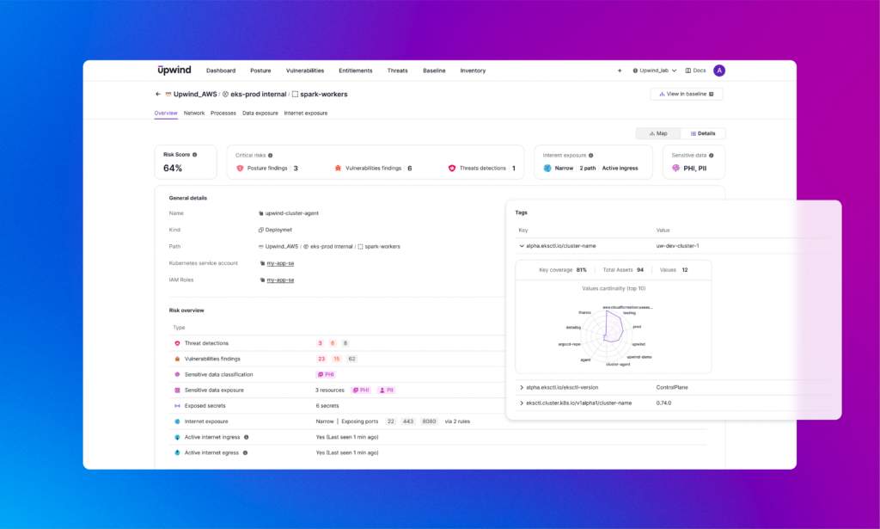Click the Risk Score info icon
880x529 pixels.
point(195,155)
